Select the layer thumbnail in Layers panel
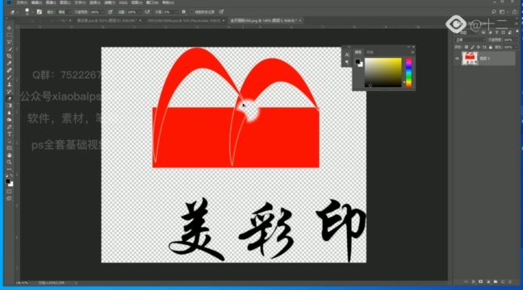Image resolution: width=523 pixels, height=290 pixels. tap(470, 59)
